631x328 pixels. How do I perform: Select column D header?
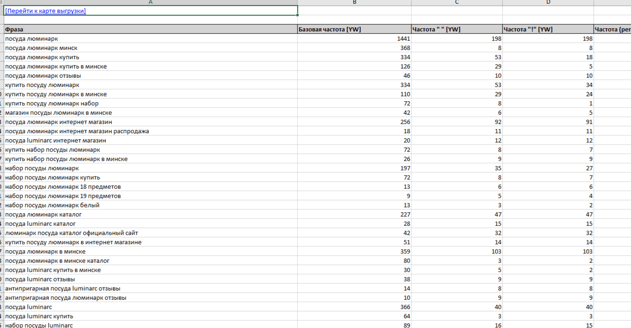pos(548,2)
